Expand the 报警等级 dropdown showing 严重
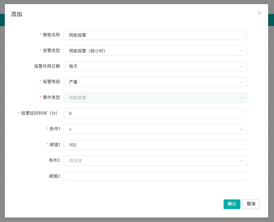The width and height of the screenshot is (274, 222). coord(151,82)
